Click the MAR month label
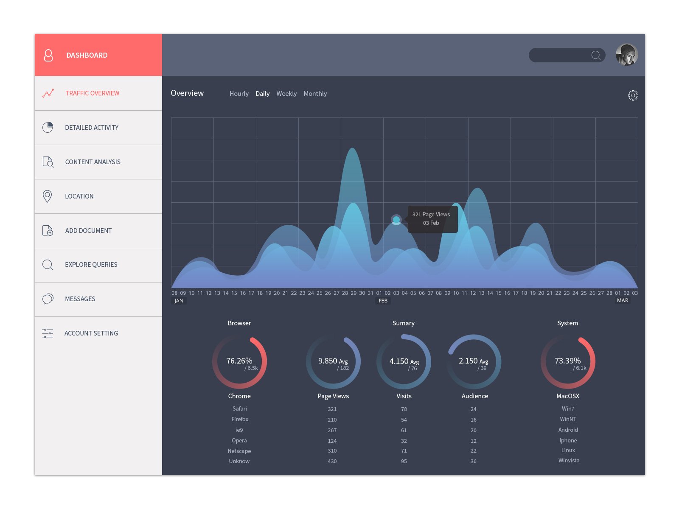This screenshot has height=509, width=679. (623, 300)
